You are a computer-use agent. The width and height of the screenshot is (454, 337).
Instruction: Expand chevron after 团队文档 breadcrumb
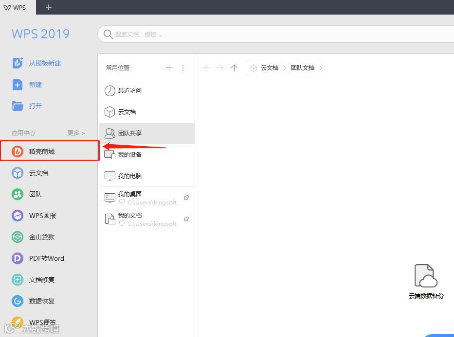[x=321, y=68]
